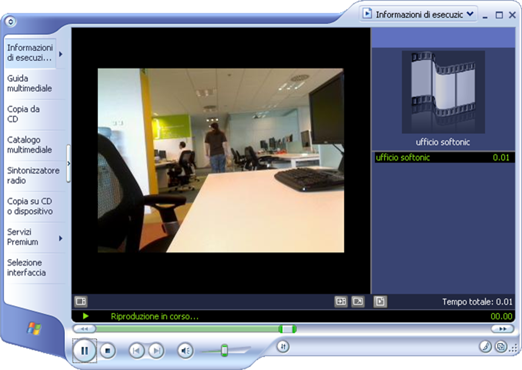Click the volume slider handle

click(x=225, y=351)
